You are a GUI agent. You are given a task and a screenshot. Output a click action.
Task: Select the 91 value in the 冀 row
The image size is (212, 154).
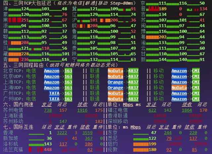[x=133, y=9]
